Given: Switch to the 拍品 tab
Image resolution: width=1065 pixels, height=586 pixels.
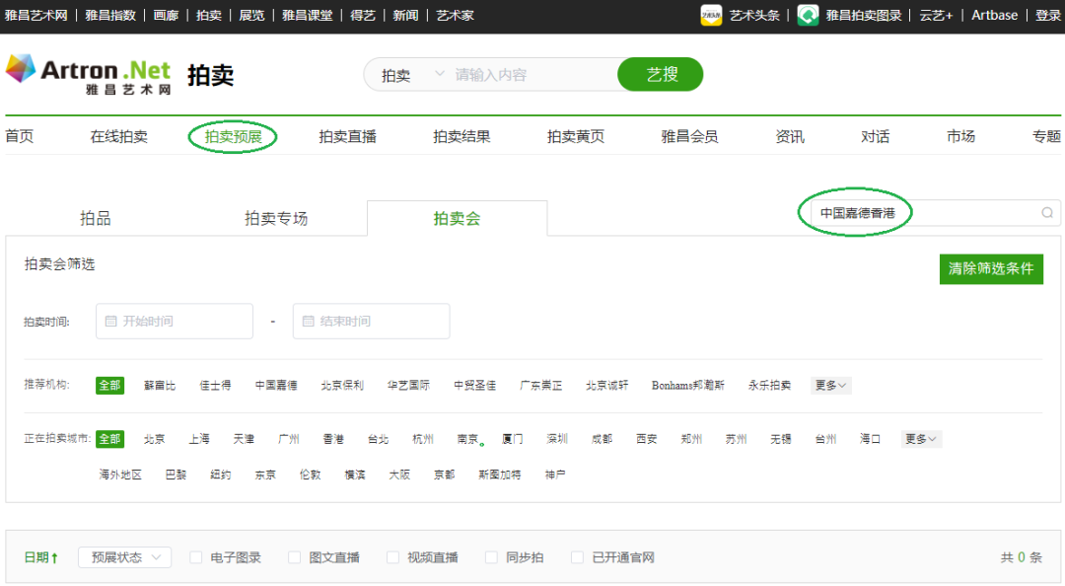Looking at the screenshot, I should coord(95,218).
